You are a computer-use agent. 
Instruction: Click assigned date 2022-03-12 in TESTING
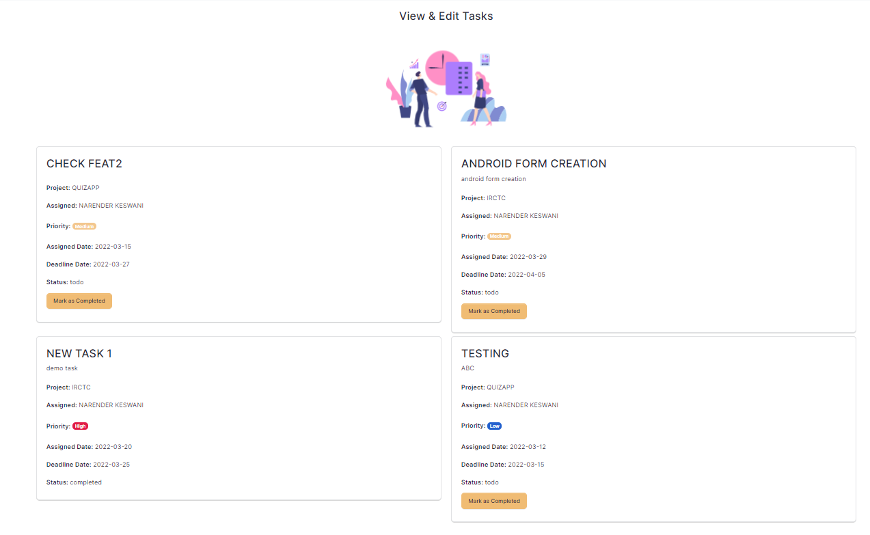528,447
